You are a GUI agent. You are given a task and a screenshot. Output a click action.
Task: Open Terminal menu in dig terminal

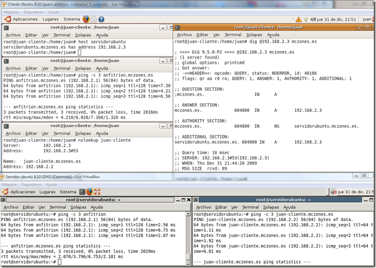click(x=233, y=35)
